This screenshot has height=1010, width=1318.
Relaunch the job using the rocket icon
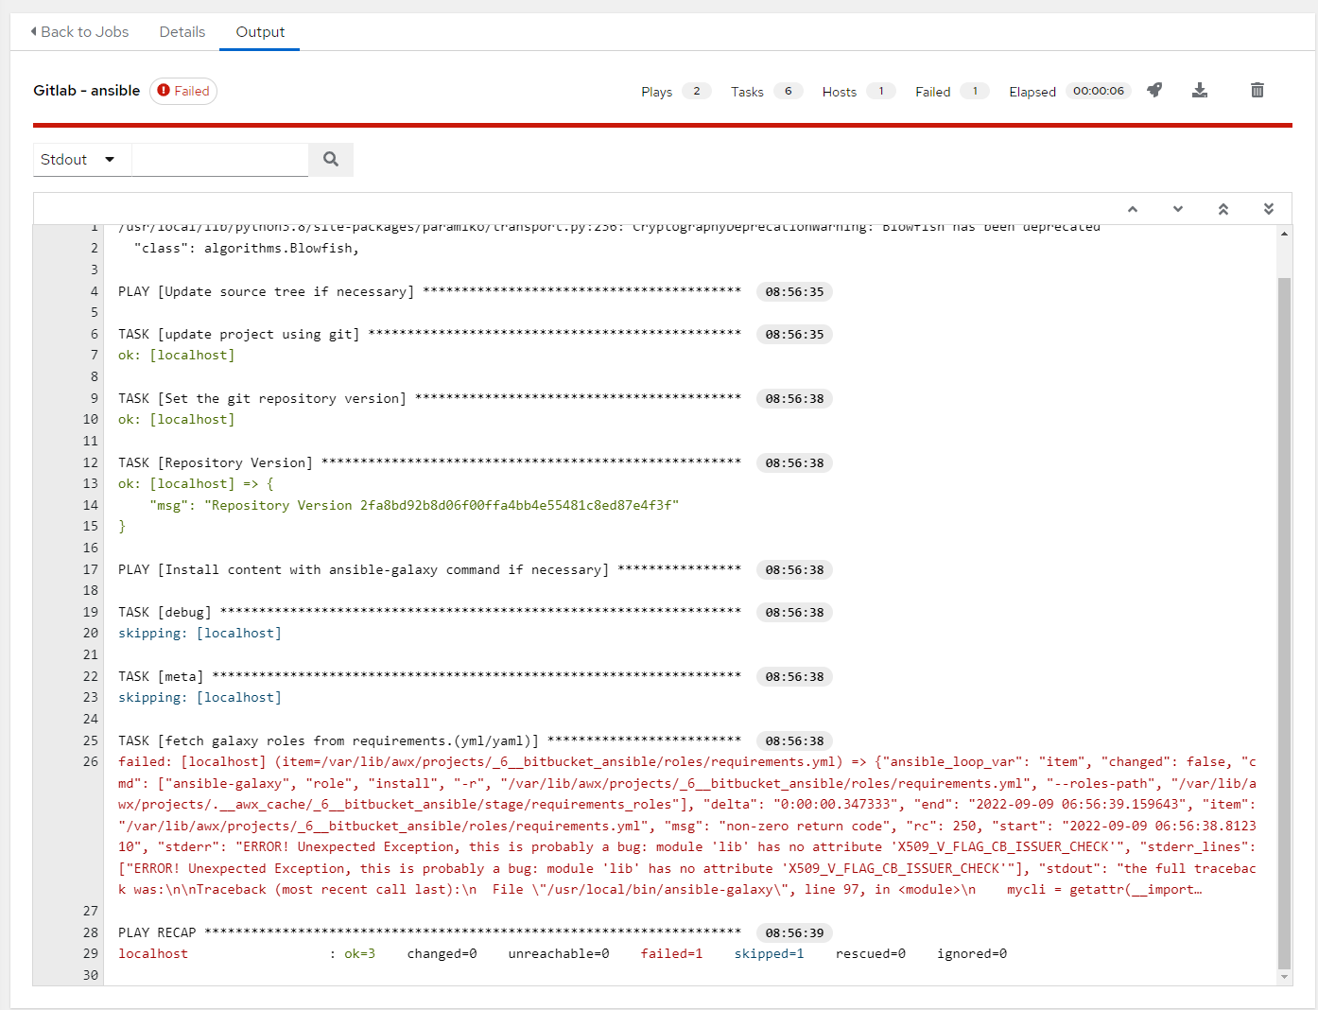coord(1154,90)
